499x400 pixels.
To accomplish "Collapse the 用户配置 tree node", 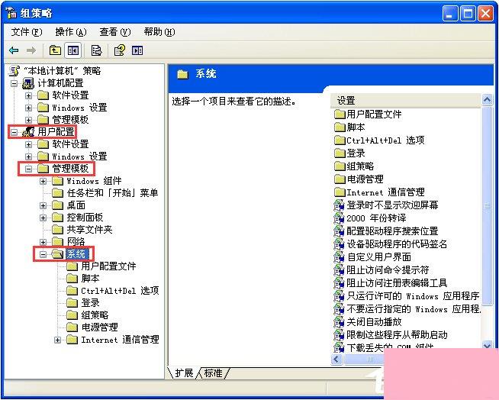I will point(14,132).
